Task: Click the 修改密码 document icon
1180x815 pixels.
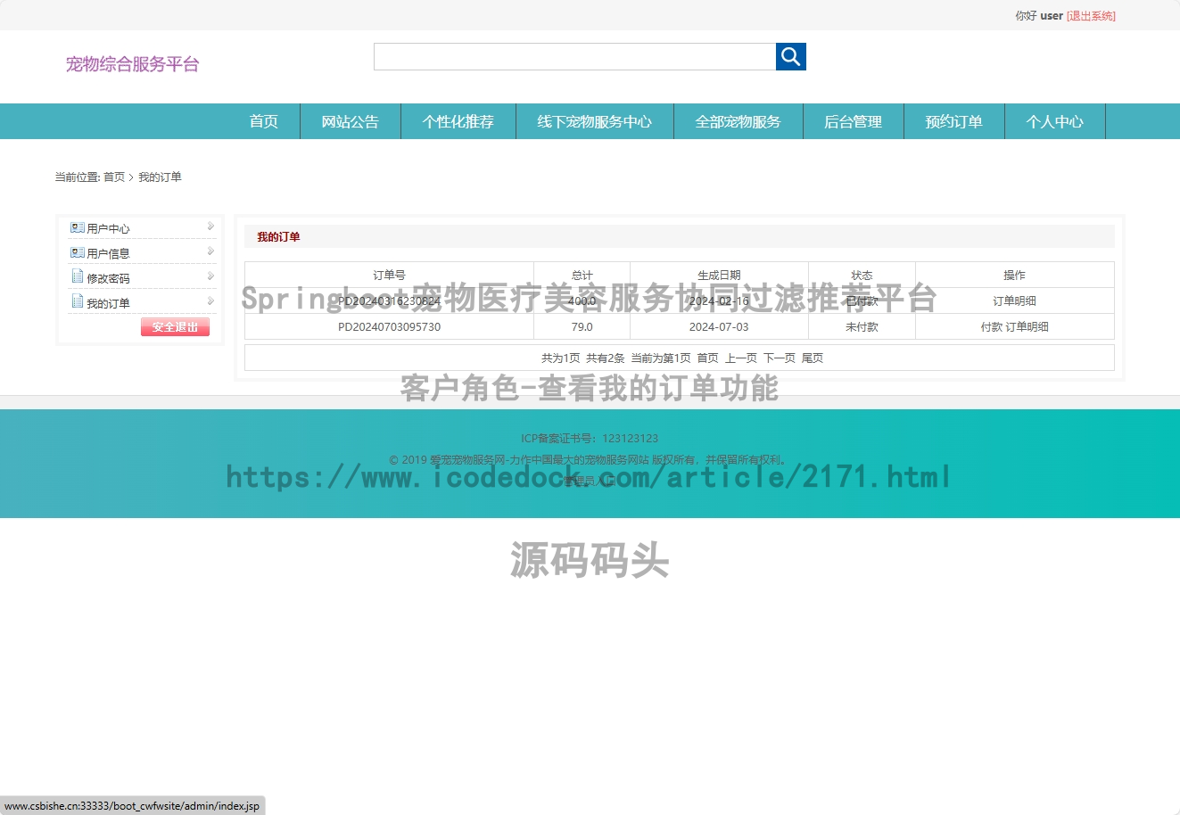Action: (x=78, y=276)
